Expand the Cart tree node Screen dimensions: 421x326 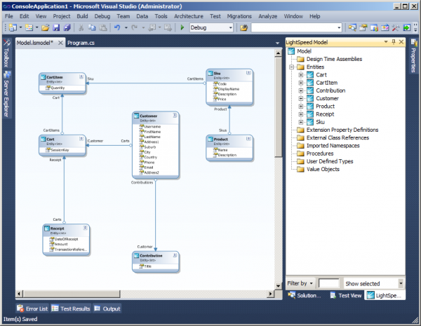coord(301,75)
